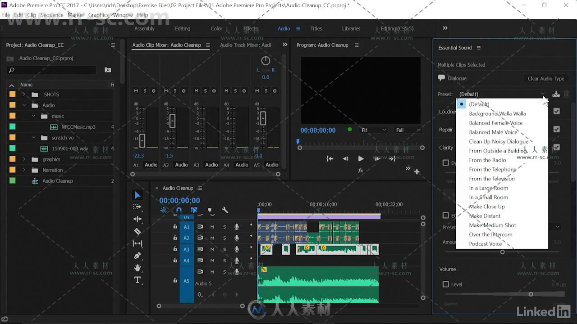The image size is (577, 324).
Task: Select the Type tool
Action: click(137, 280)
